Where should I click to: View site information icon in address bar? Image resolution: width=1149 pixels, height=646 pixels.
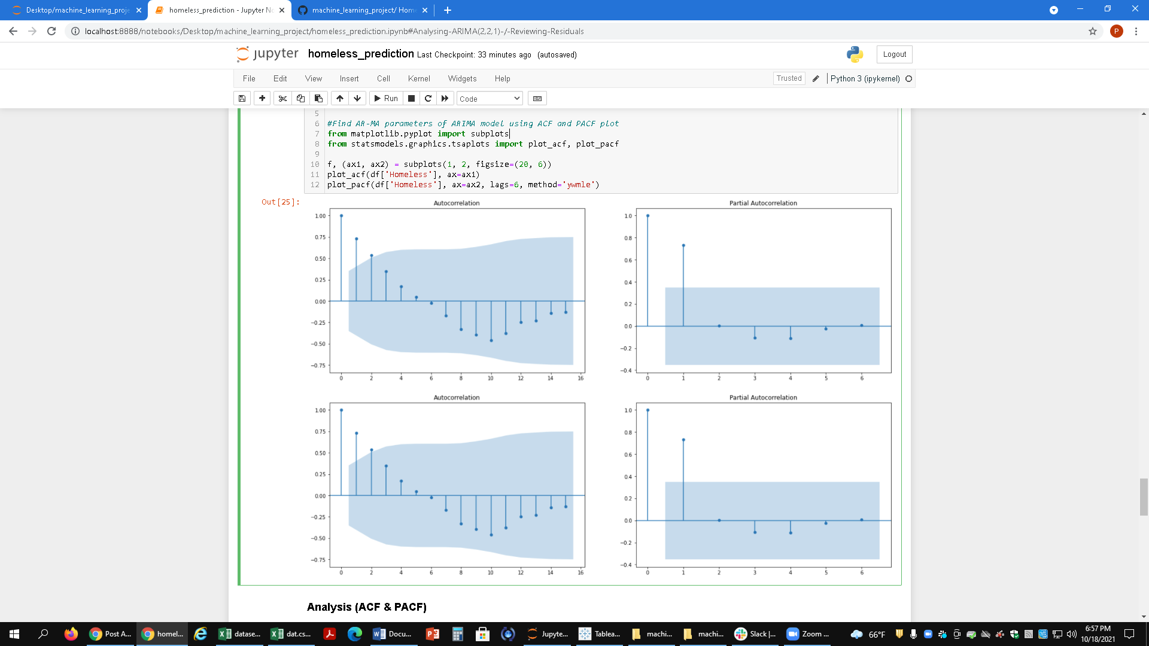[x=75, y=31]
